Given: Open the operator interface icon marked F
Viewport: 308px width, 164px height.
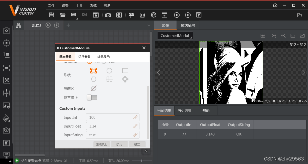Looking at the screenshot, I should (199, 15).
